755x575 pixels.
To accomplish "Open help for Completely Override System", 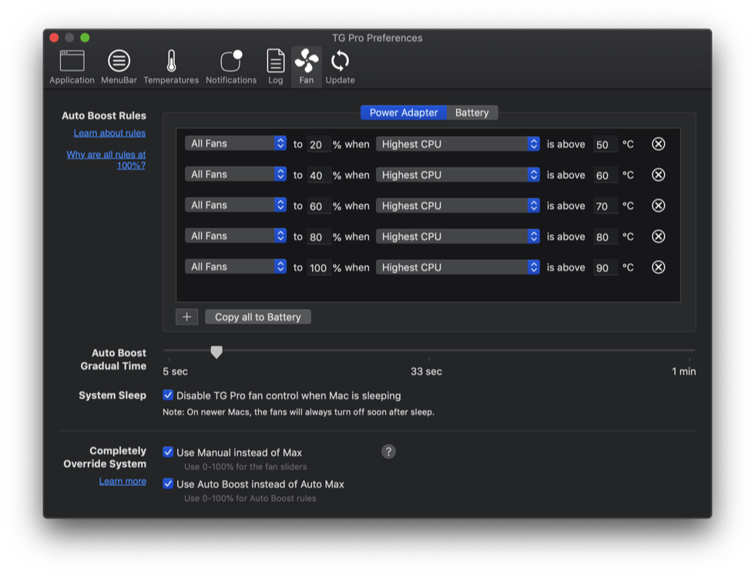I will [x=388, y=452].
